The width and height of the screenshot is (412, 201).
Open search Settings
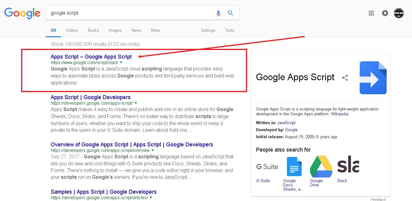[208, 31]
